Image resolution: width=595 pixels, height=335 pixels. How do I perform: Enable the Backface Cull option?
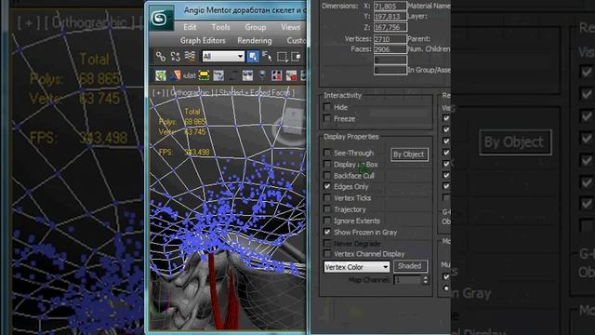click(x=327, y=176)
